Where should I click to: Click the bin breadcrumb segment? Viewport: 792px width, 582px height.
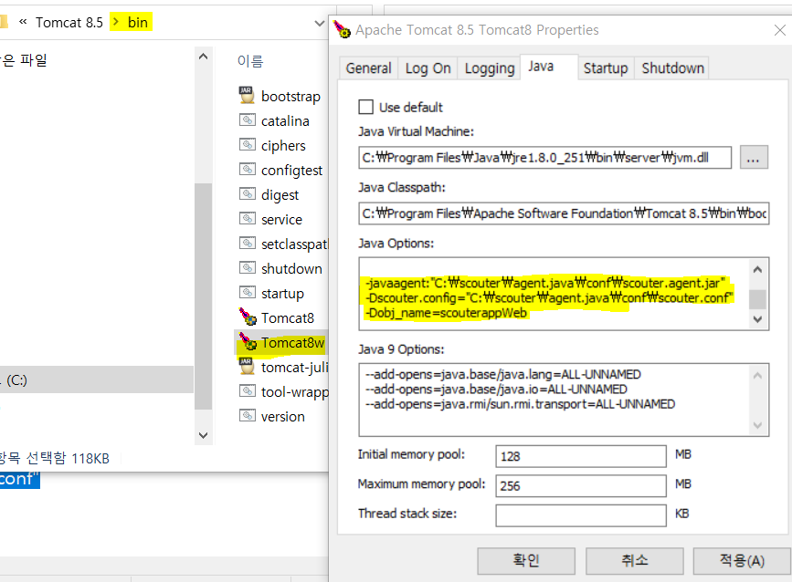(137, 22)
